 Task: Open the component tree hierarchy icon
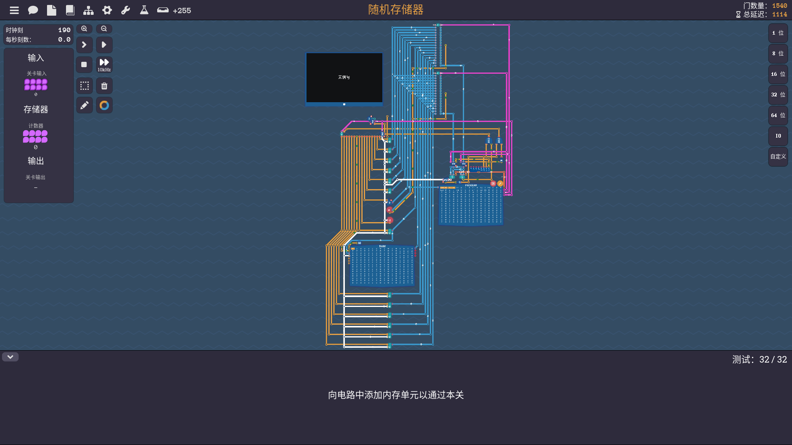pos(88,10)
